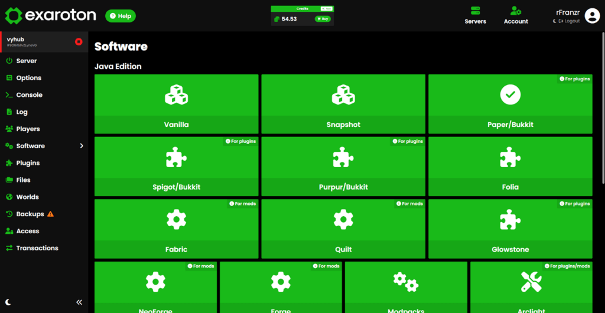The width and height of the screenshot is (605, 313).
Task: Click the orange Backups warning triangle
Action: coord(51,214)
